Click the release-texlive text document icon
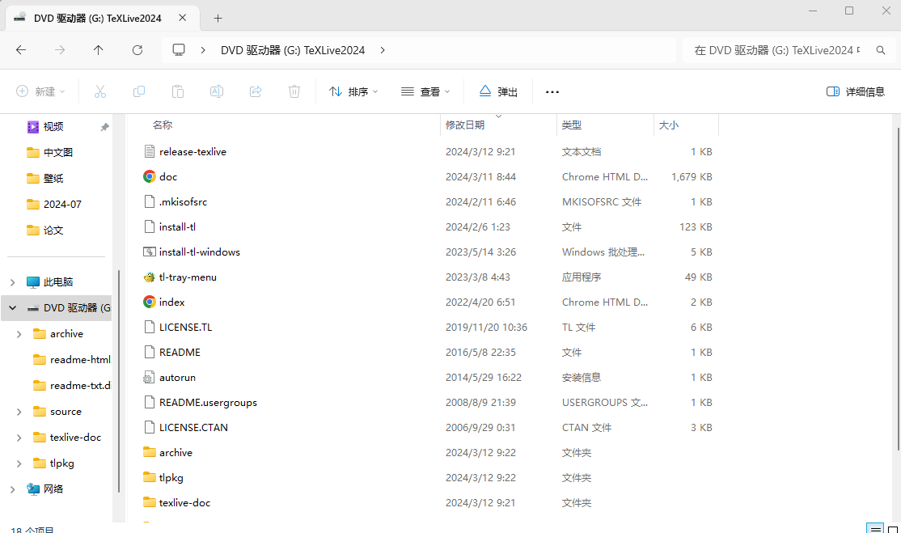The height and width of the screenshot is (533, 901). point(150,151)
